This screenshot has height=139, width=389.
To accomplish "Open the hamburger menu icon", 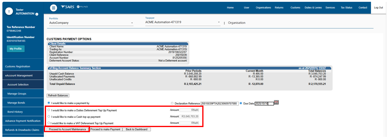I will click(x=53, y=8).
